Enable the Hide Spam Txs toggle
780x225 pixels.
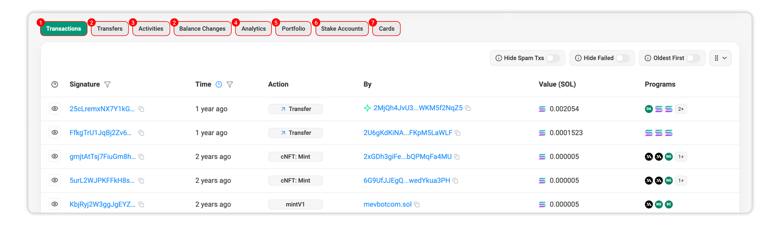click(x=553, y=58)
